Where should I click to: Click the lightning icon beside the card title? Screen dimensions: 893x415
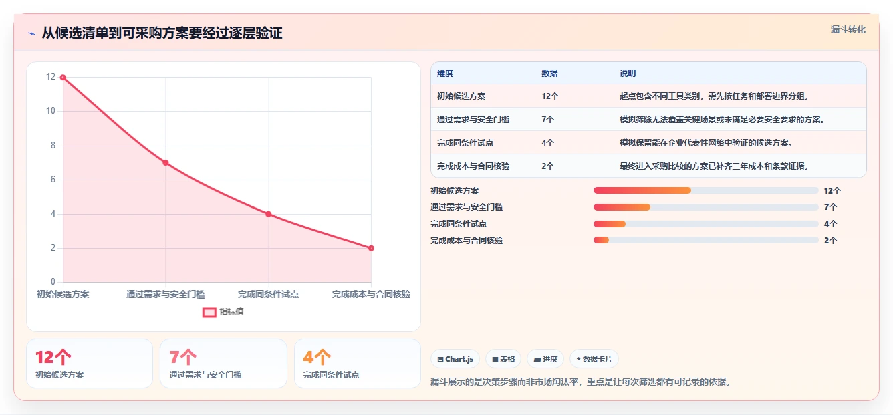pos(31,33)
